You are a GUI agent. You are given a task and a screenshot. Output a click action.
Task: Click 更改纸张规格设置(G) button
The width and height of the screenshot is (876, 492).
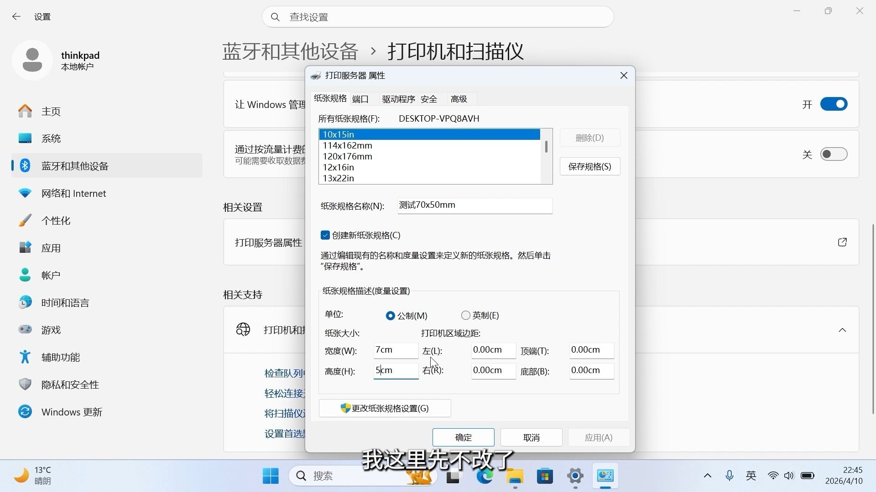tap(385, 408)
